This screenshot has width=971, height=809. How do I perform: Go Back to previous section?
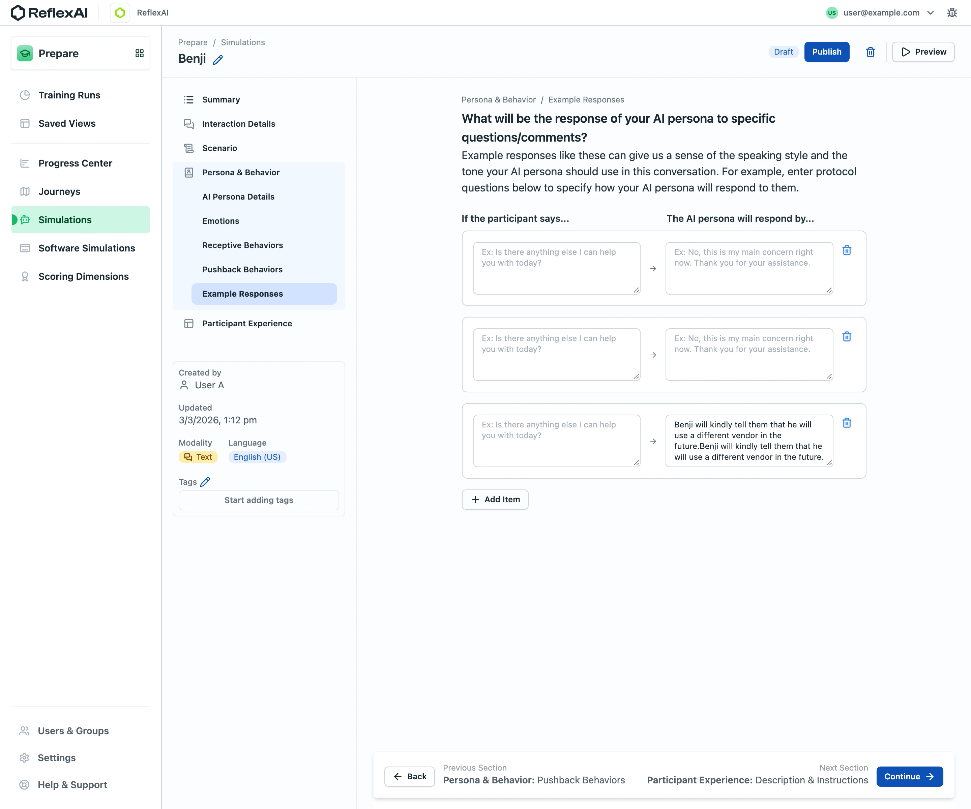pos(409,777)
